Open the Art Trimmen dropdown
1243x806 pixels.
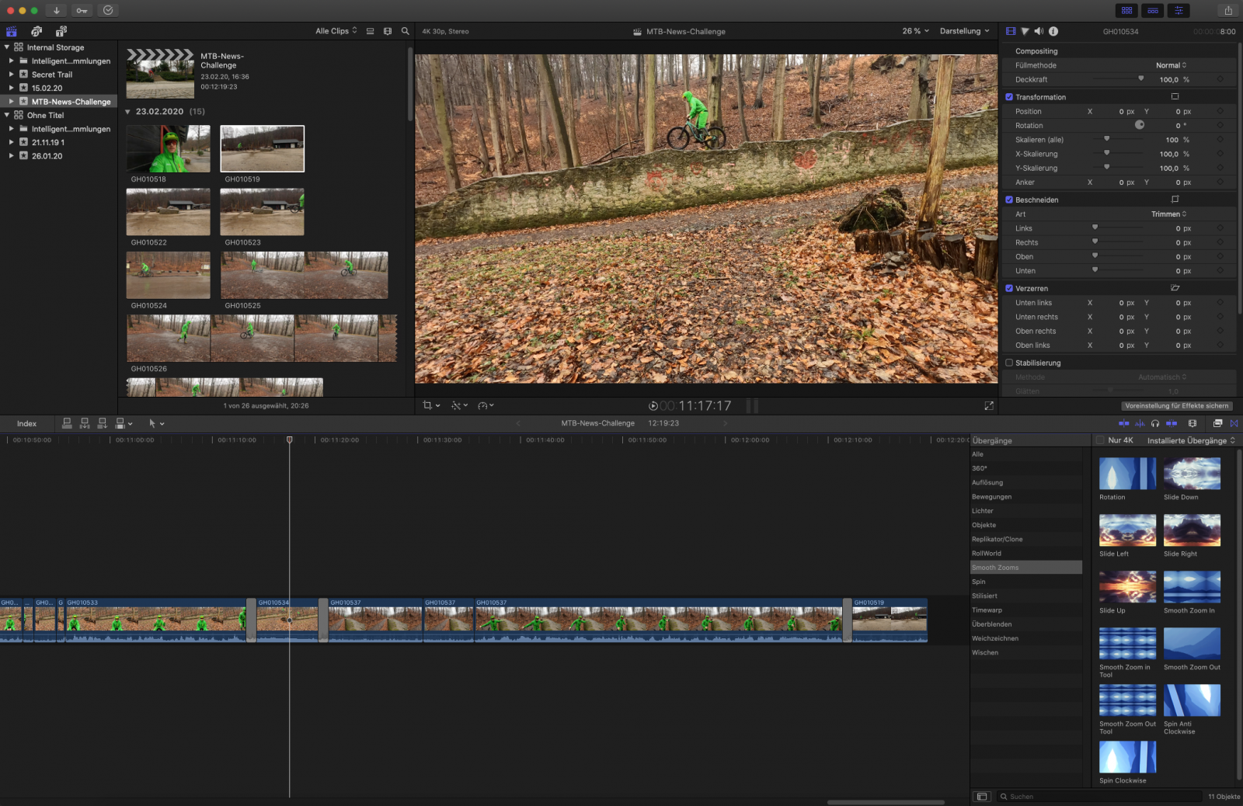(x=1168, y=214)
